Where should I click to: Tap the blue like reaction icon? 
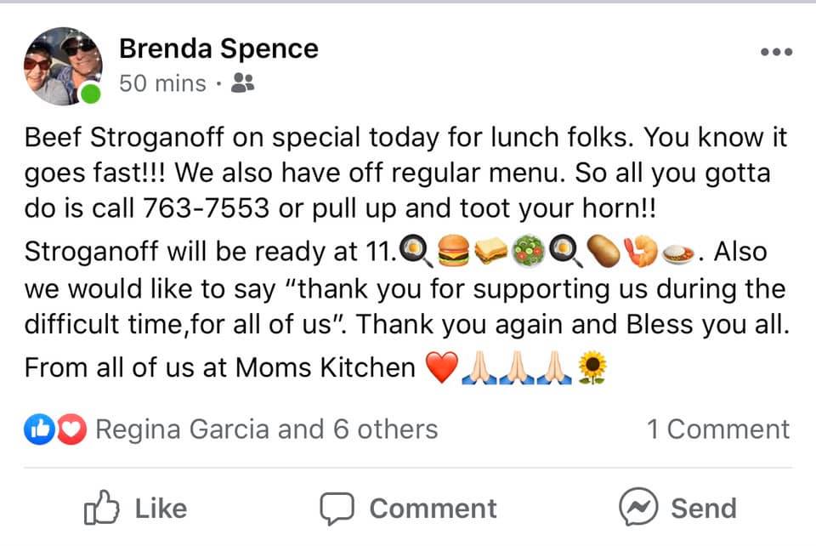point(38,430)
